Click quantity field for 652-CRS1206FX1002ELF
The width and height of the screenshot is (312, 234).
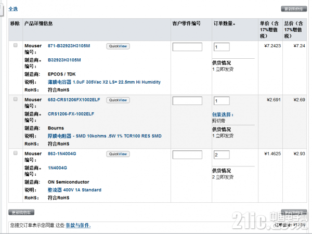(x=222, y=101)
